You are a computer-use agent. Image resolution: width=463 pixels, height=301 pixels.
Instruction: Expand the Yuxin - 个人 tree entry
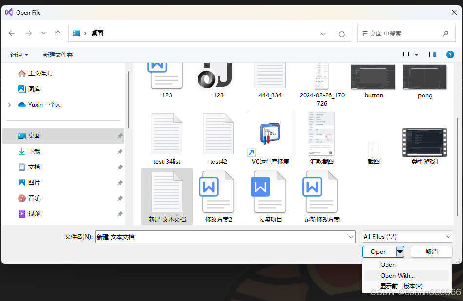[x=9, y=104]
